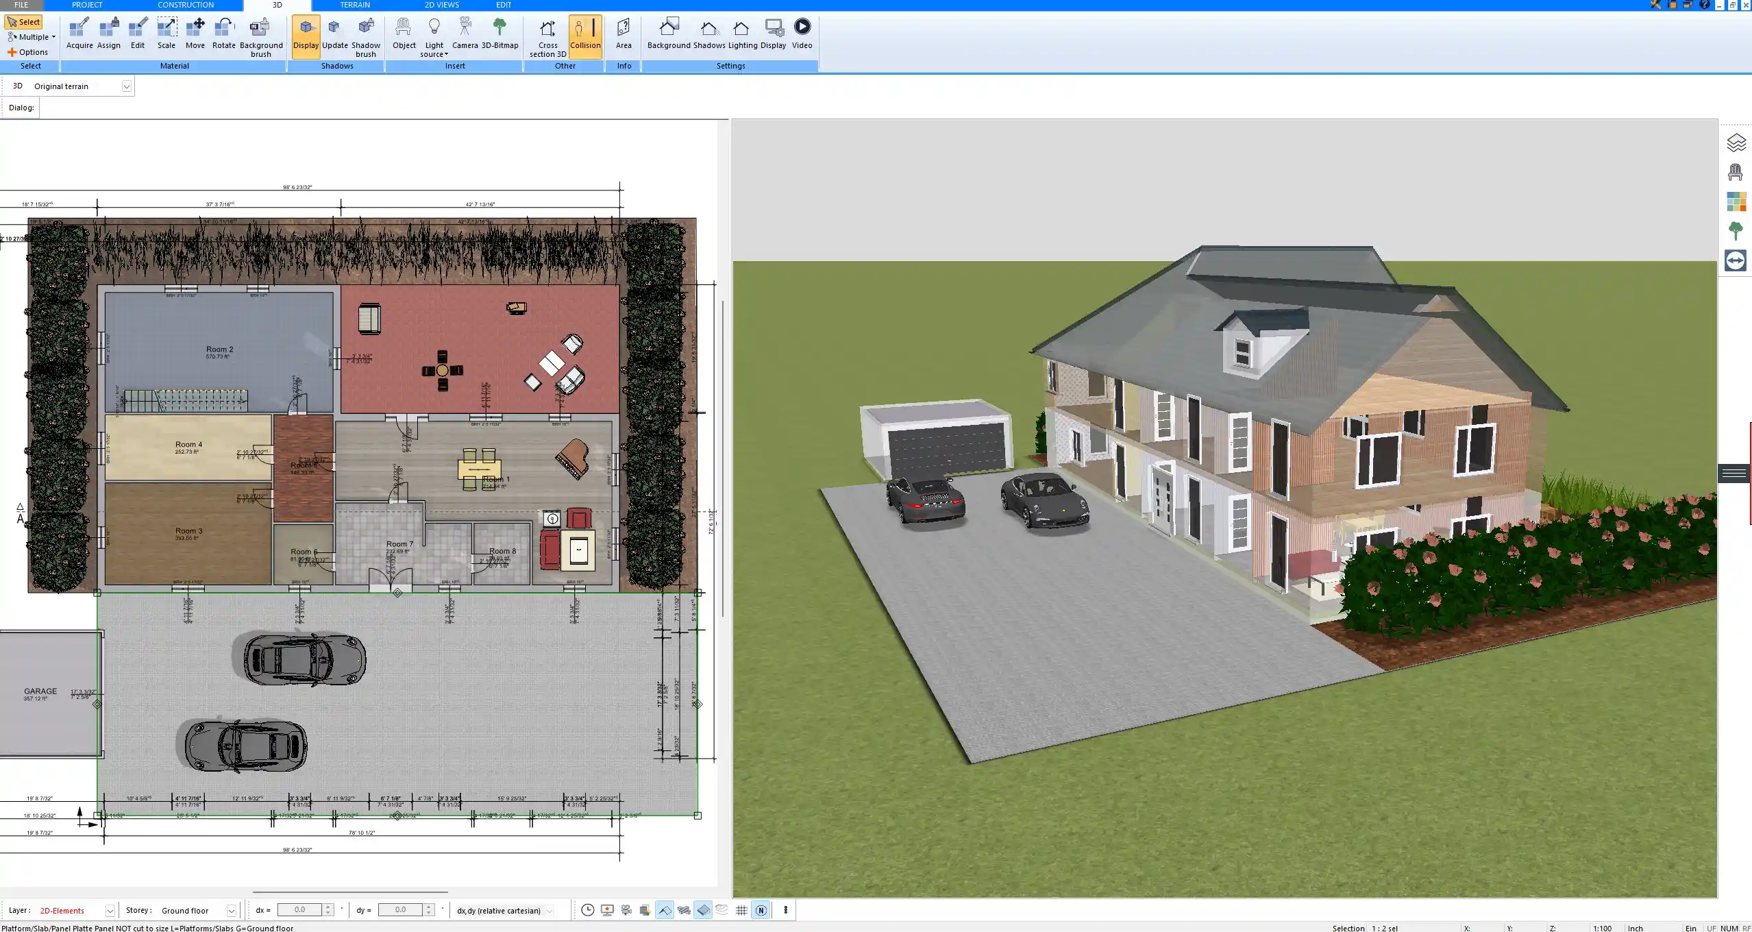The height and width of the screenshot is (932, 1752).
Task: Open Background settings
Action: pyautogui.click(x=669, y=34)
